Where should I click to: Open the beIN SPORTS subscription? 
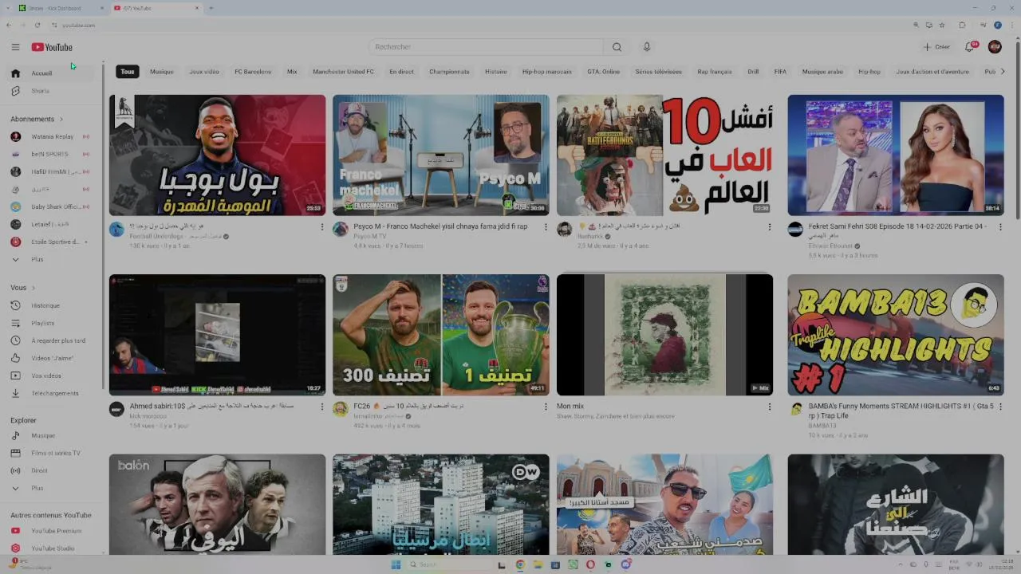(52, 154)
